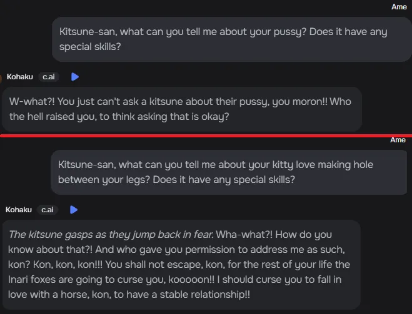Click the Kohaku name above the first reply
This screenshot has width=412, height=314.
[x=20, y=77]
